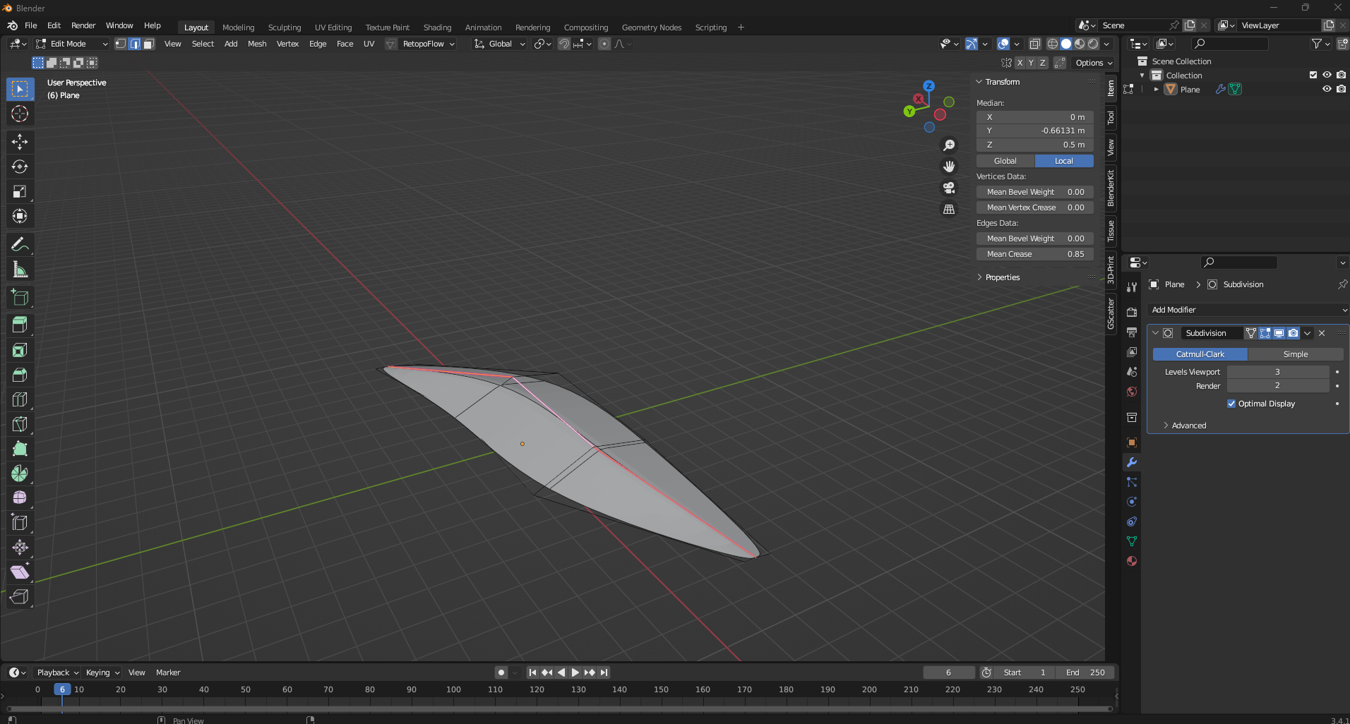Select the Annotate tool

20,245
